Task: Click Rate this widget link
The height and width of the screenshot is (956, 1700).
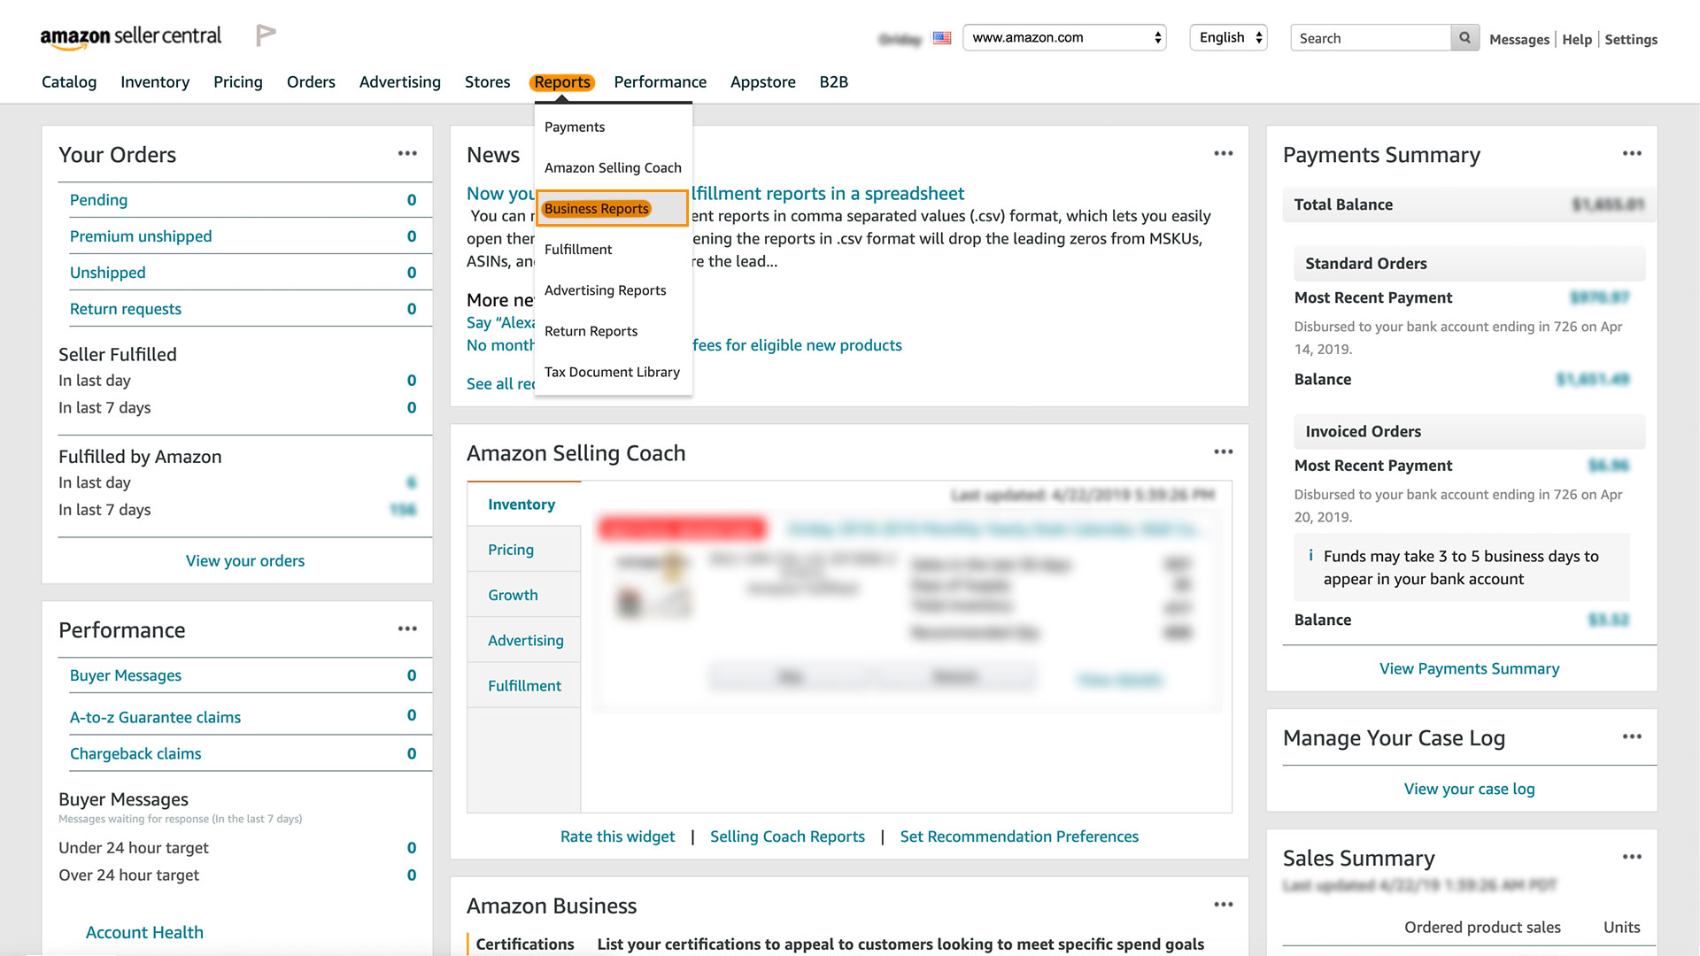Action: (617, 836)
